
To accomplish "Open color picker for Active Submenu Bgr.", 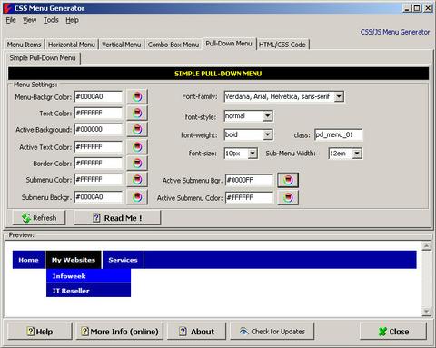I will (288, 180).
